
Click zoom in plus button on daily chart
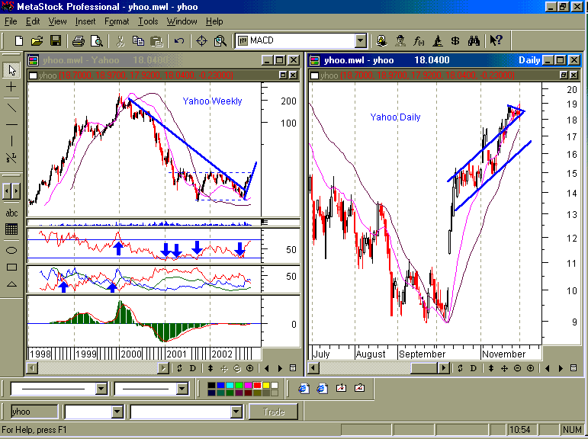click(530, 369)
